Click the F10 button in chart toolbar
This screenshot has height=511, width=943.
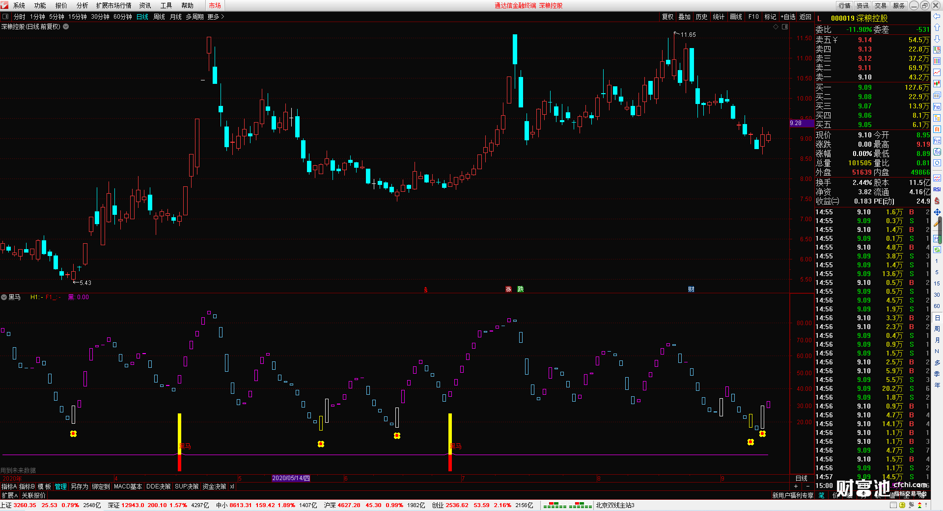[x=753, y=17]
